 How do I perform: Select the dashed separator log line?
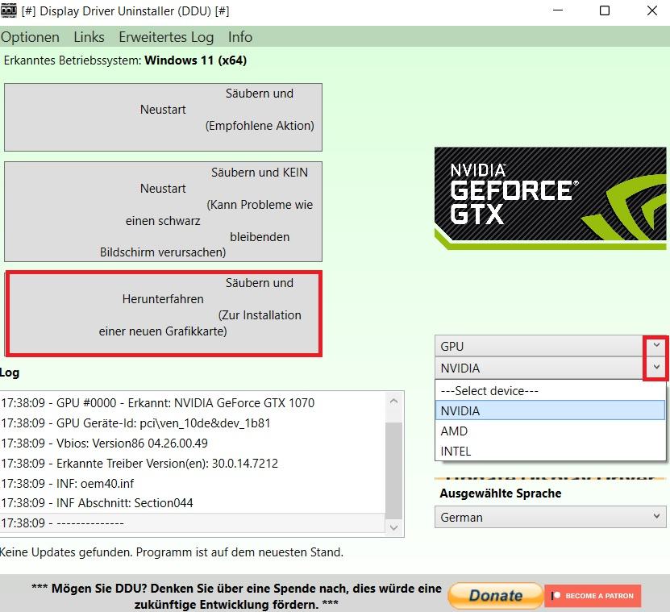194,522
